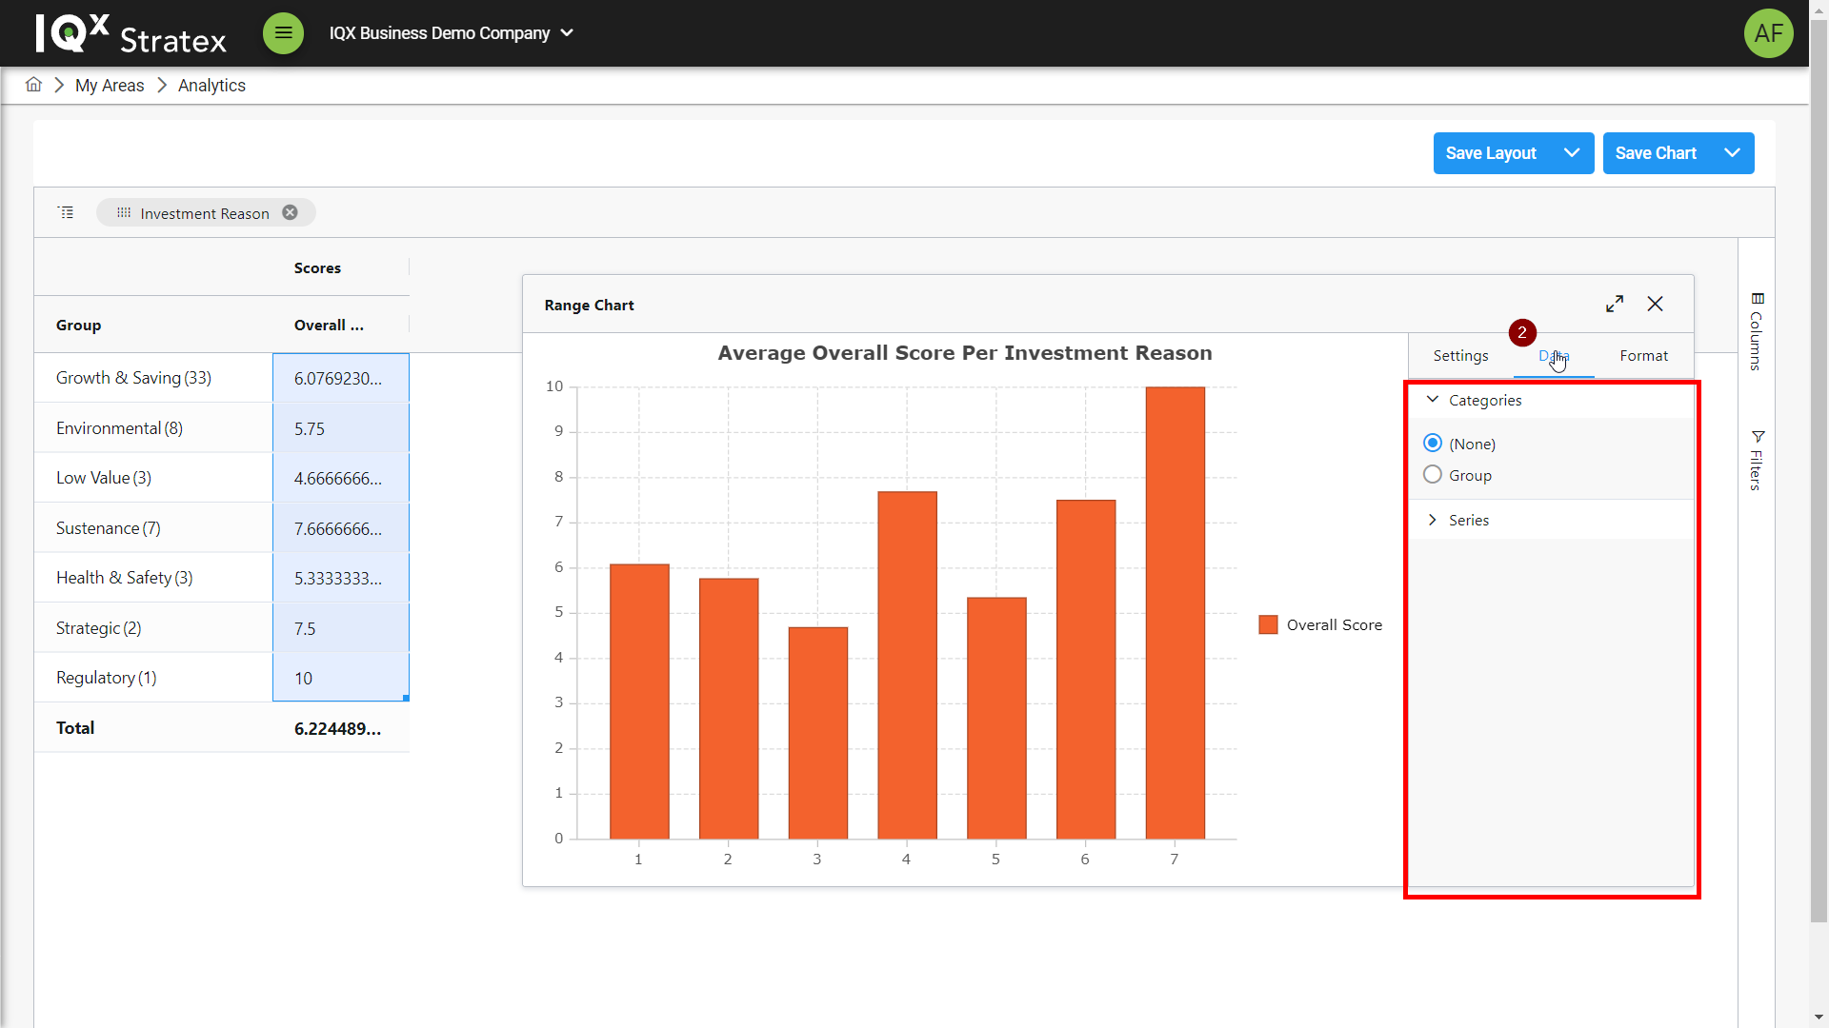Expand the Series section
The width and height of the screenshot is (1829, 1028).
point(1433,520)
